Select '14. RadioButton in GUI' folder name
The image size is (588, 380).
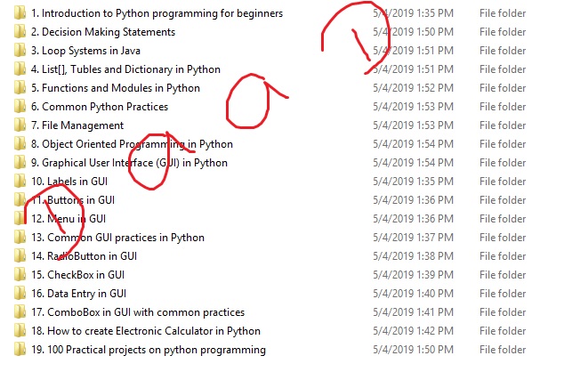pos(84,256)
